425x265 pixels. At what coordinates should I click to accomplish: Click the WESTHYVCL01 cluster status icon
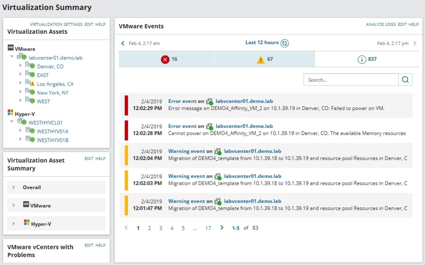pyautogui.click(x=22, y=122)
